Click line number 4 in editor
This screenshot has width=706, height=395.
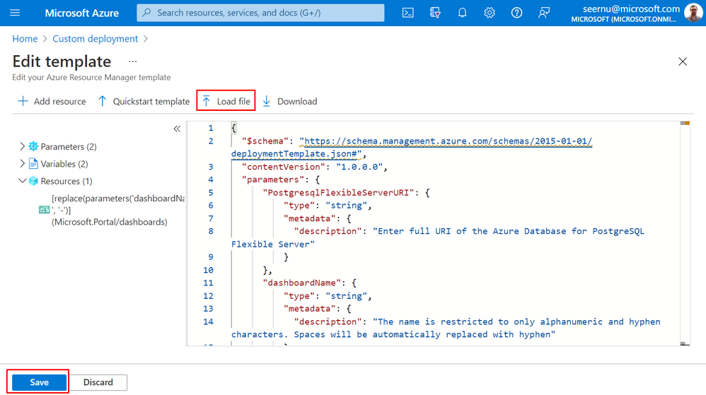pos(210,179)
